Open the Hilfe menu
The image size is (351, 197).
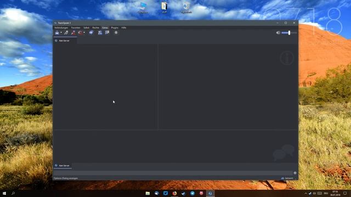124,28
